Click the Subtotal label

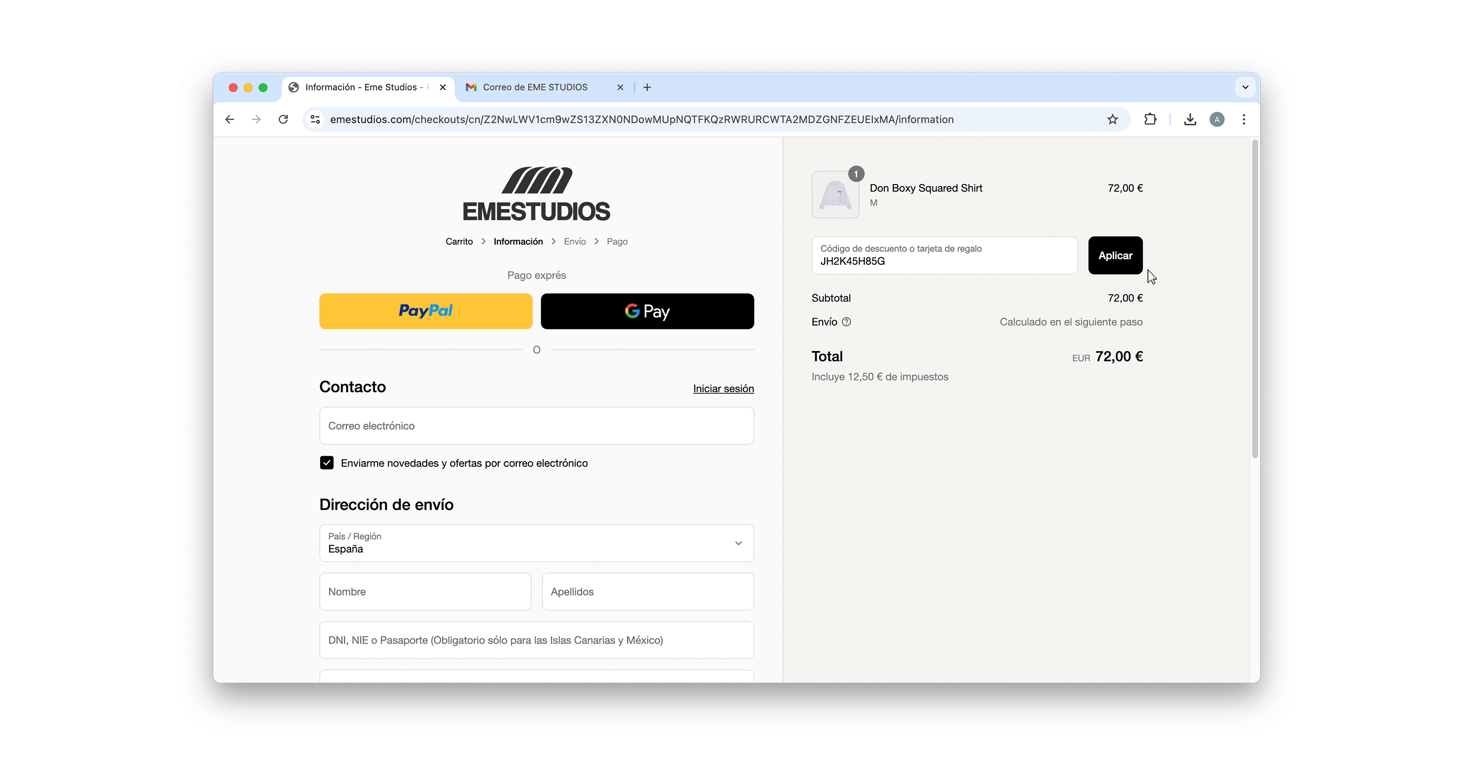click(x=831, y=298)
